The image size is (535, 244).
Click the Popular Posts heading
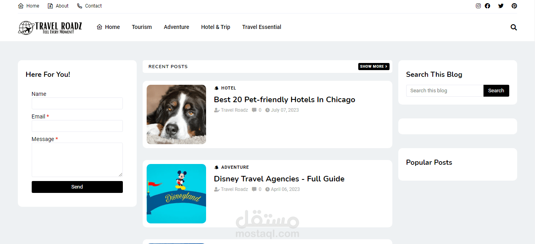[x=429, y=162]
